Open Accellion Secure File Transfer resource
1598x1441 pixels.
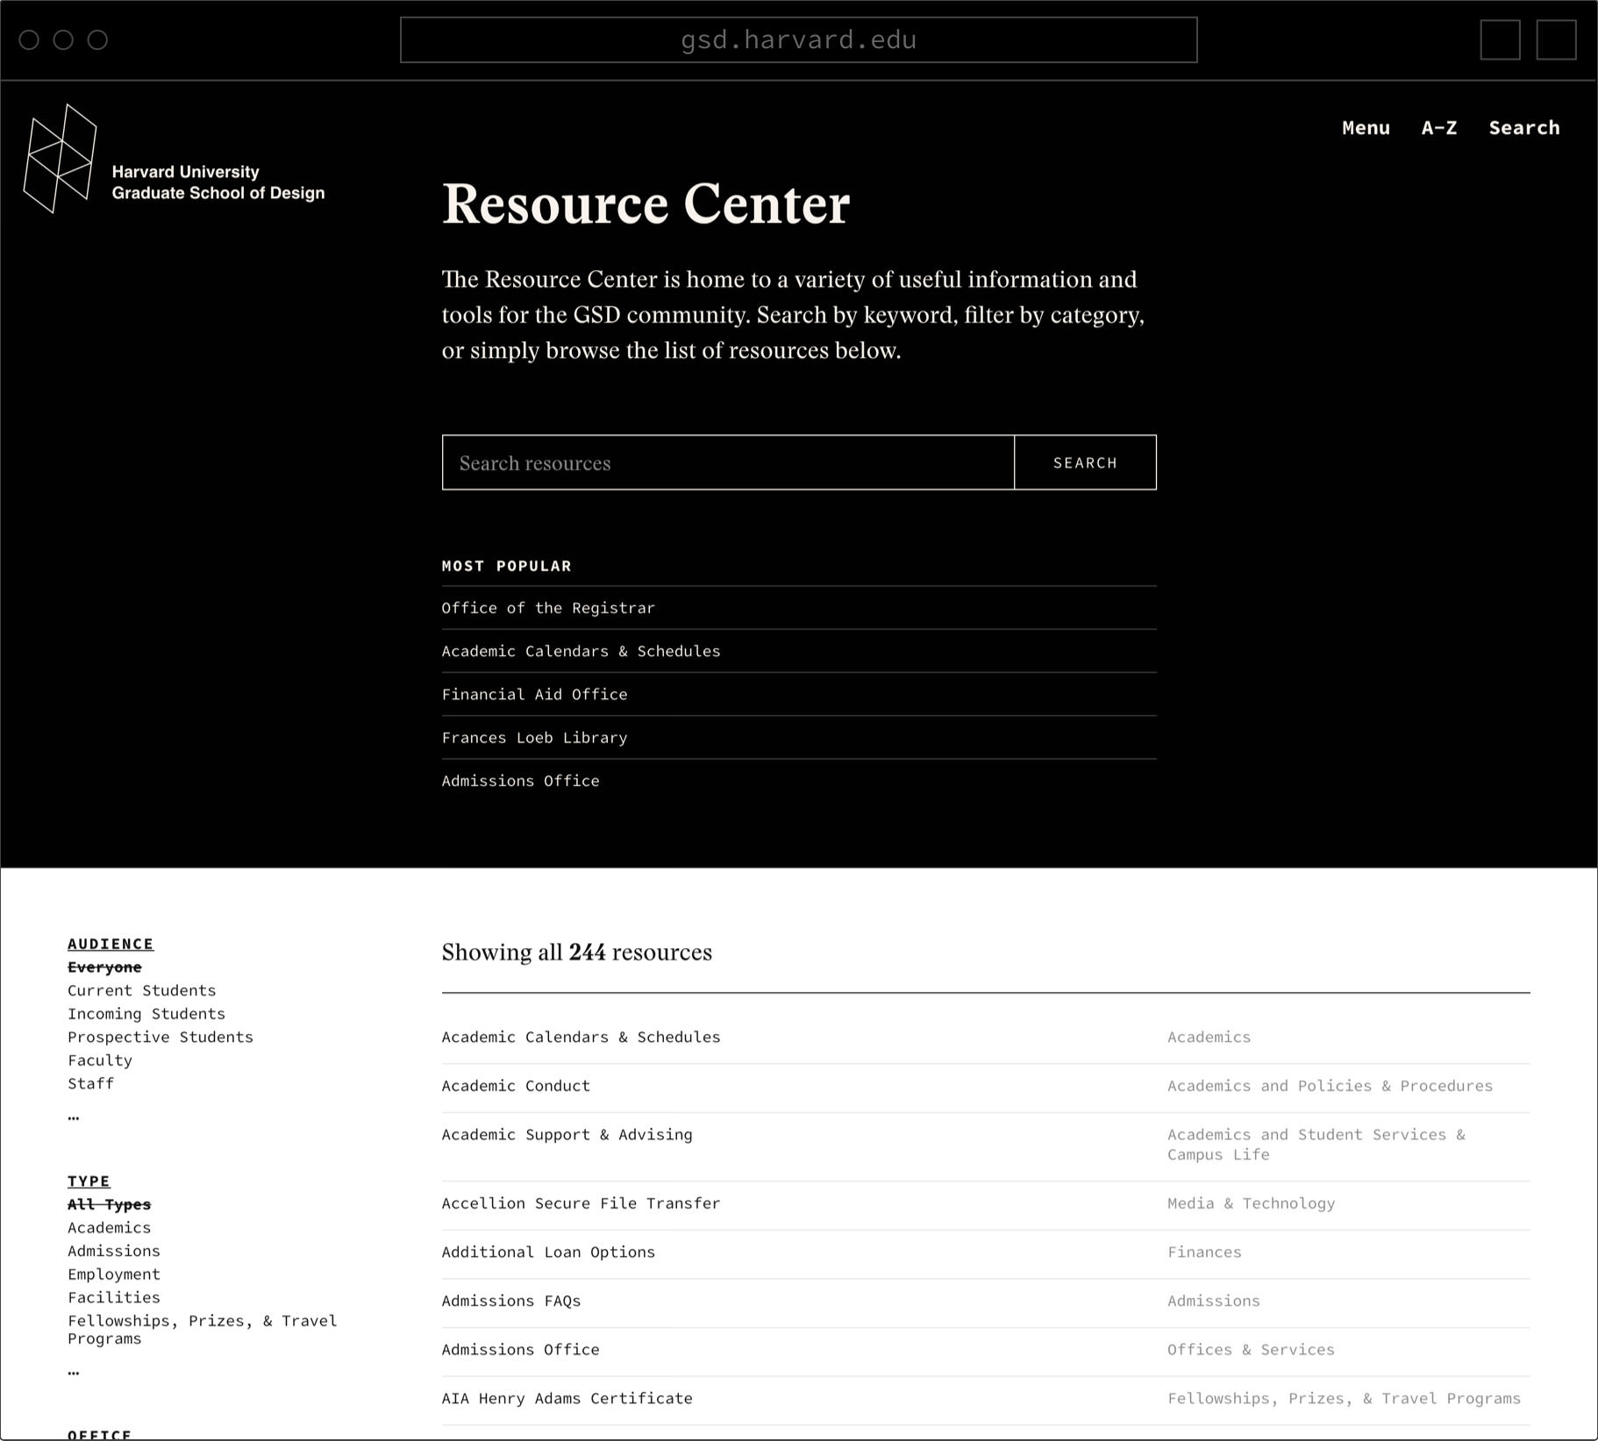581,1203
